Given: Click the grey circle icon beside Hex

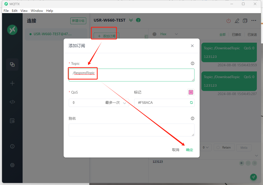Looking at the screenshot, I should tap(154, 34).
